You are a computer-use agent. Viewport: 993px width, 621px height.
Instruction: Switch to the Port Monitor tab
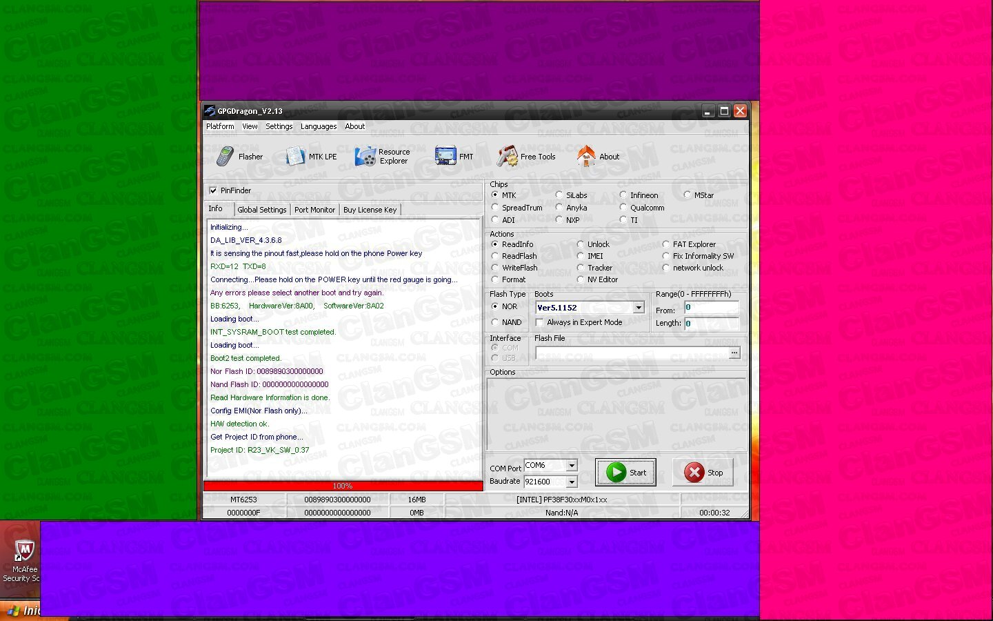click(x=314, y=210)
